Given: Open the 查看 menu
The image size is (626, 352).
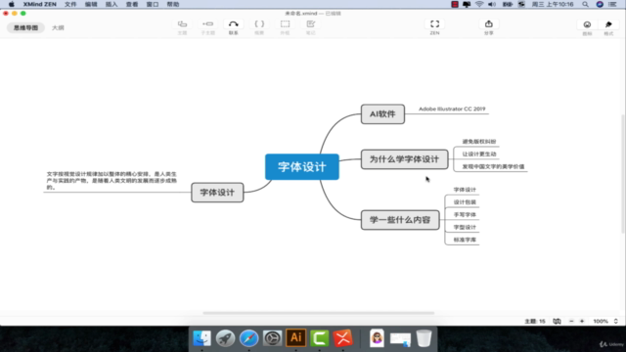Looking at the screenshot, I should point(132,4).
